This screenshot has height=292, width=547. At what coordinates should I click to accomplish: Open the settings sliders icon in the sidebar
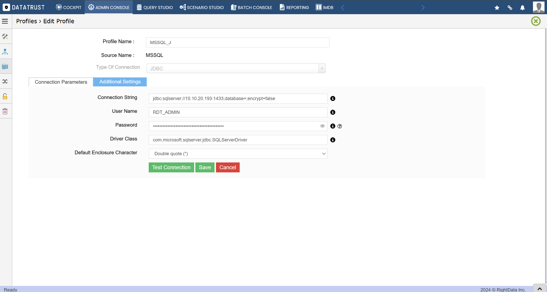pyautogui.click(x=5, y=81)
